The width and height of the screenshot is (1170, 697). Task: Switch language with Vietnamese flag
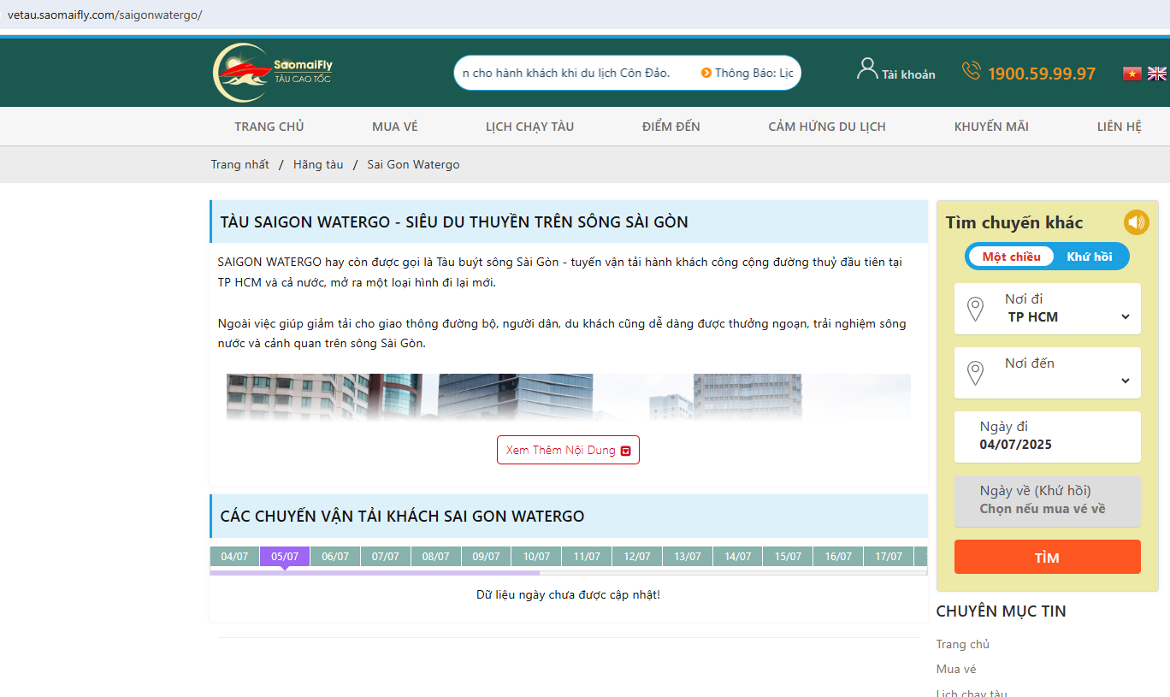pyautogui.click(x=1132, y=74)
